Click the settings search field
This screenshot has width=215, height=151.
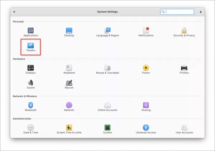pos(177,12)
